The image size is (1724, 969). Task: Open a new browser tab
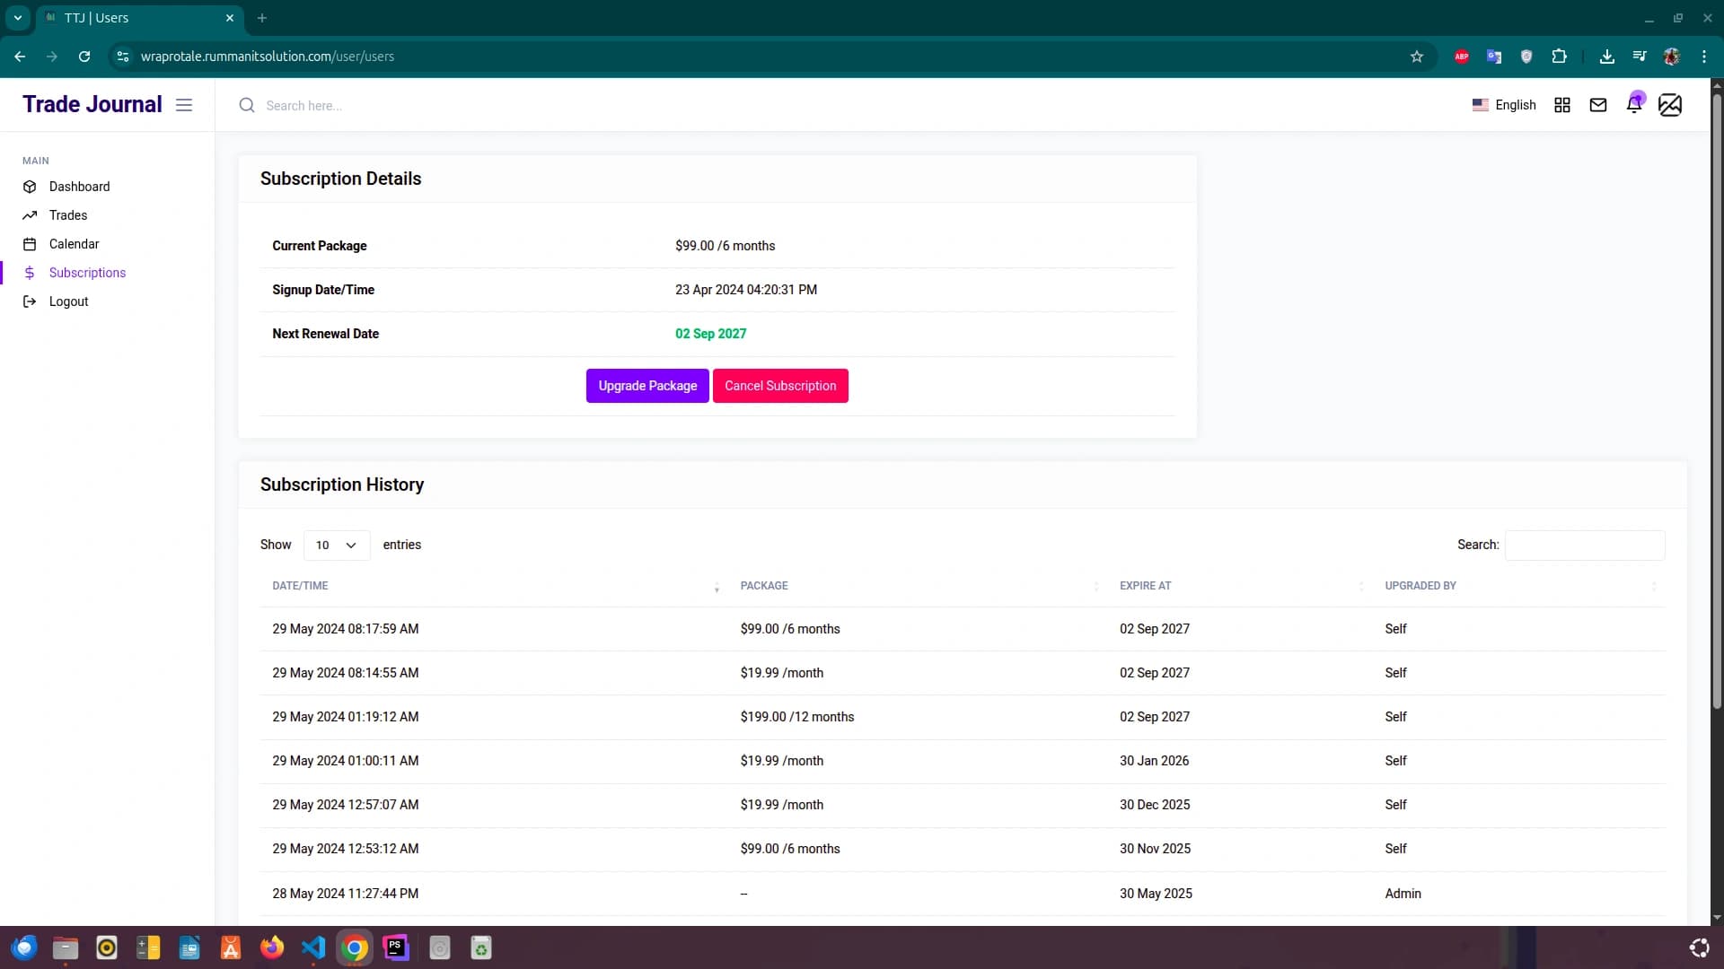(262, 18)
